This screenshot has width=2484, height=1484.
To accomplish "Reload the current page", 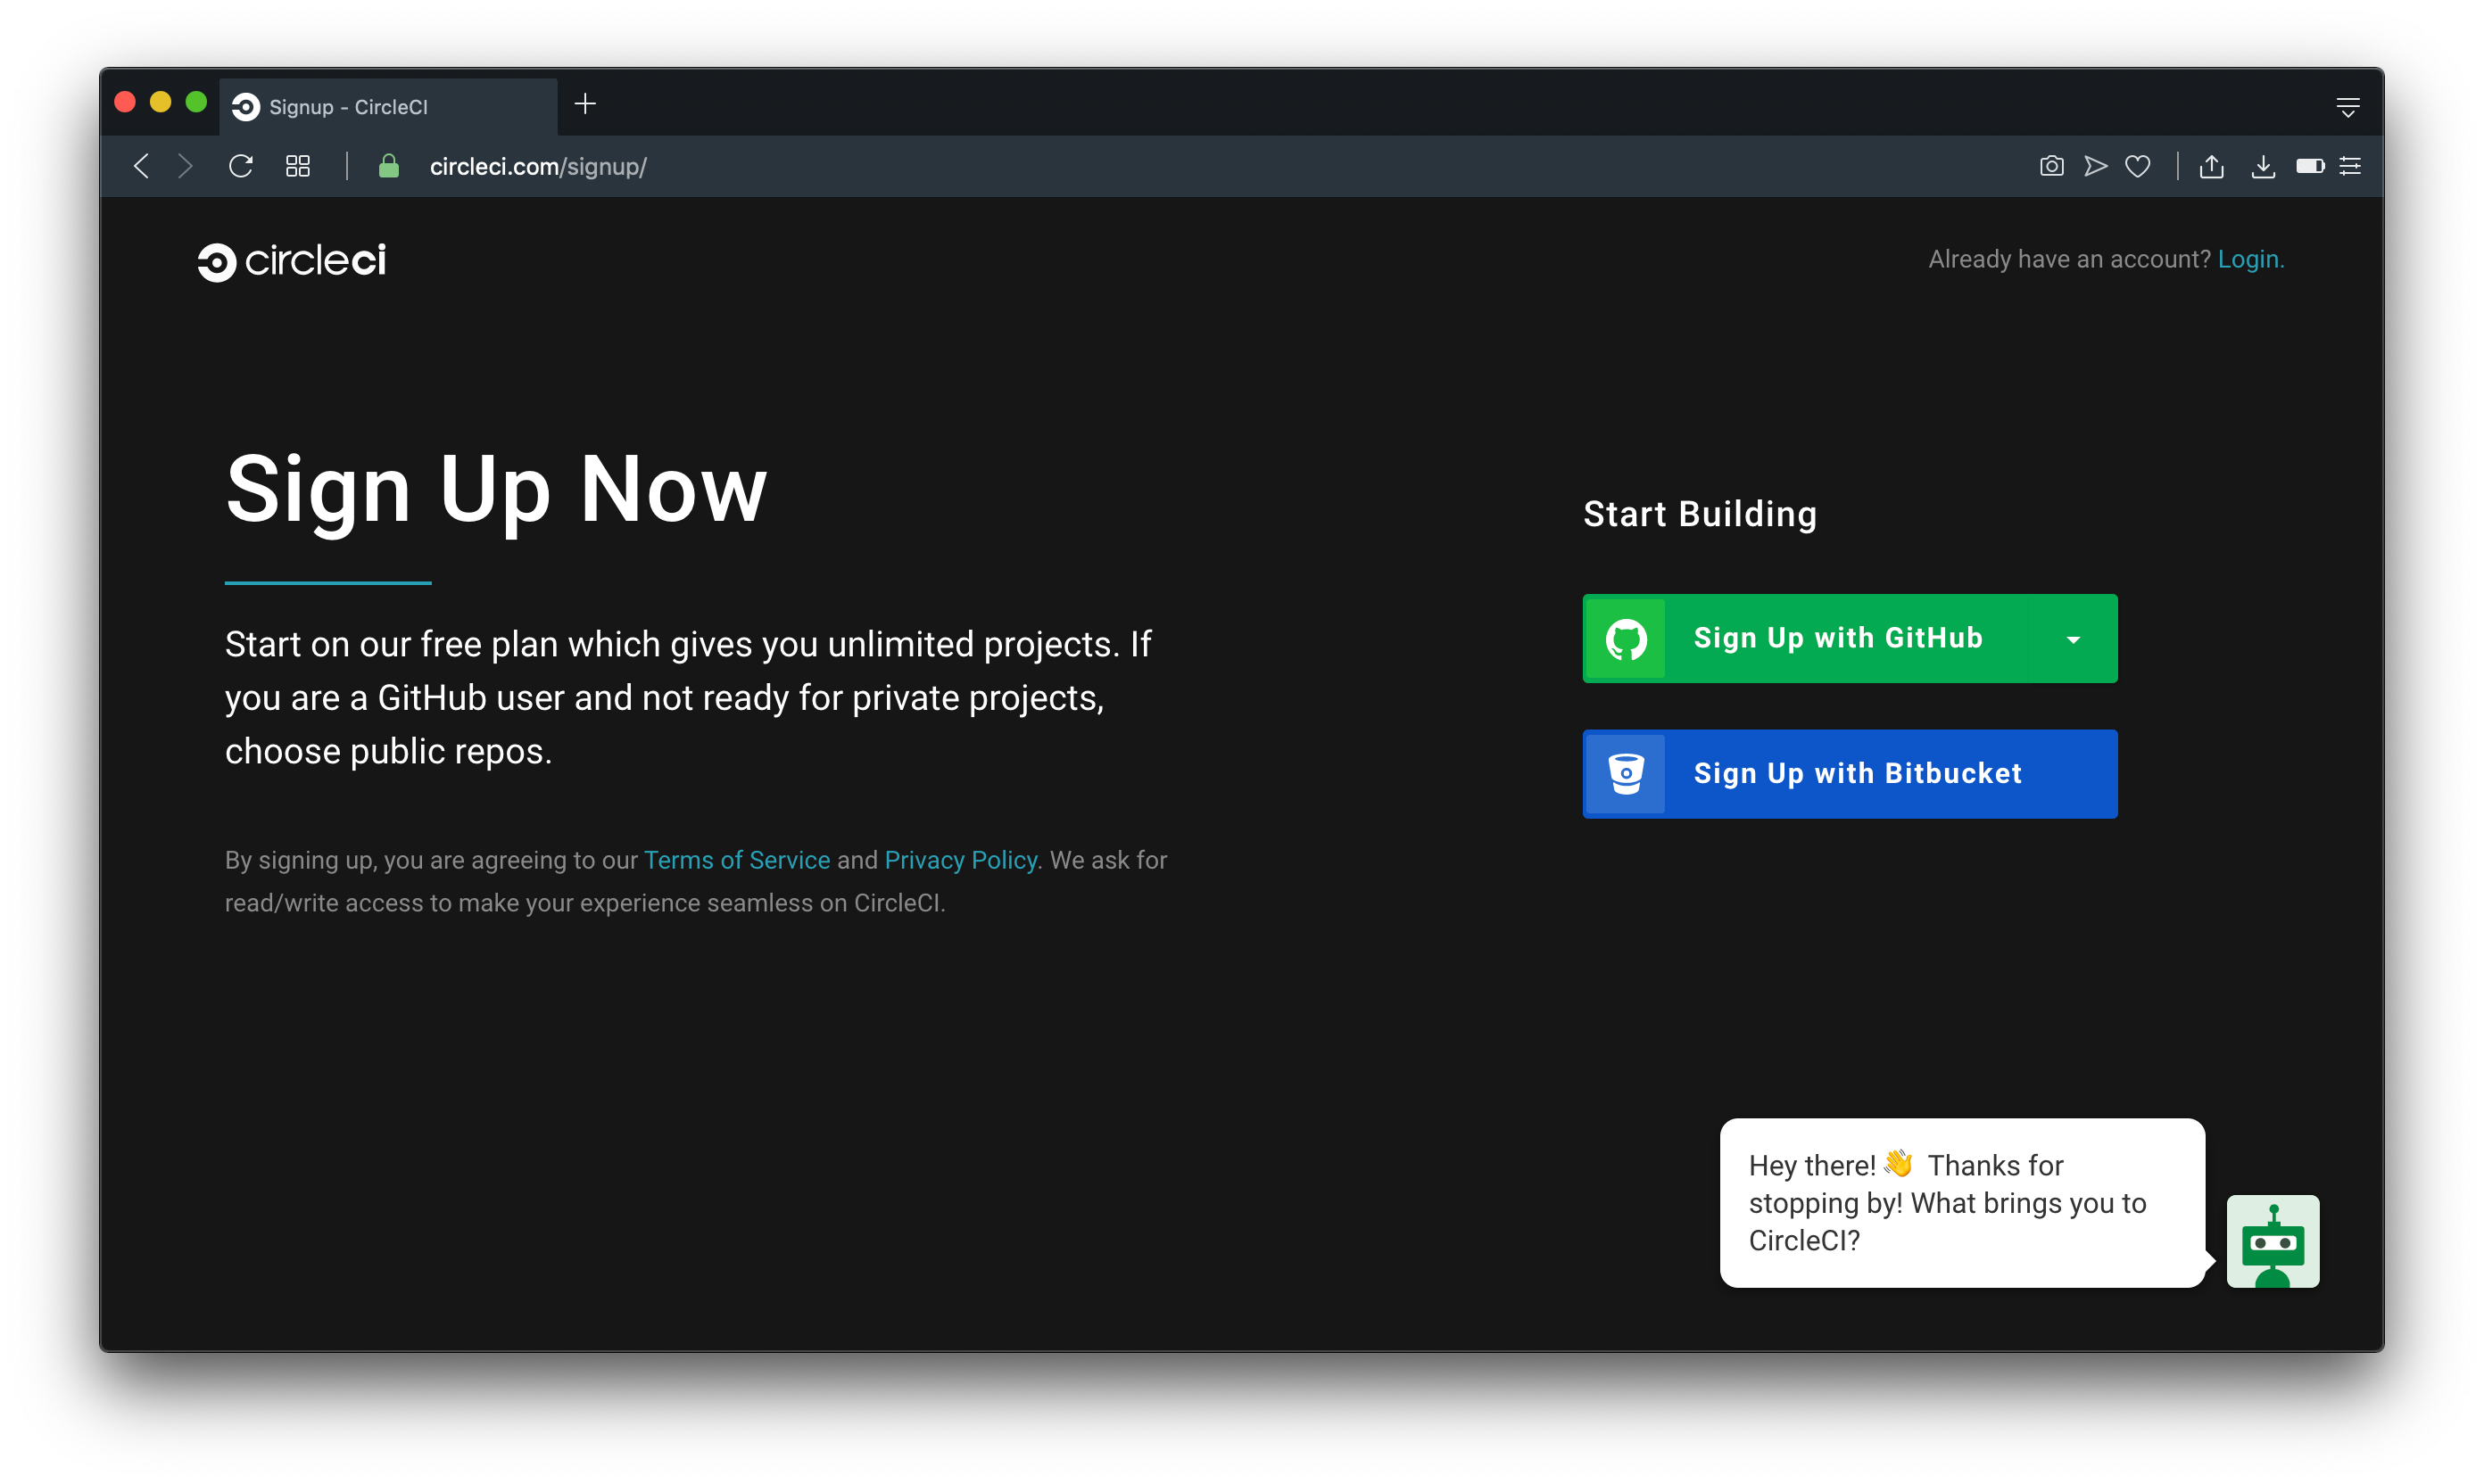I will click(x=241, y=166).
